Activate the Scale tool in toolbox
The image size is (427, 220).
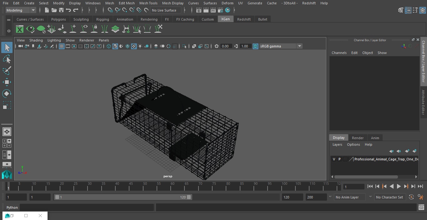click(7, 105)
